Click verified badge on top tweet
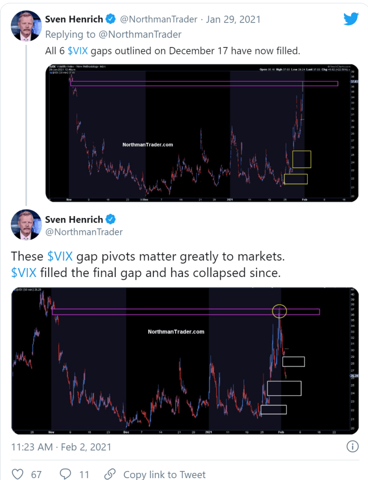The image size is (368, 480). [111, 19]
